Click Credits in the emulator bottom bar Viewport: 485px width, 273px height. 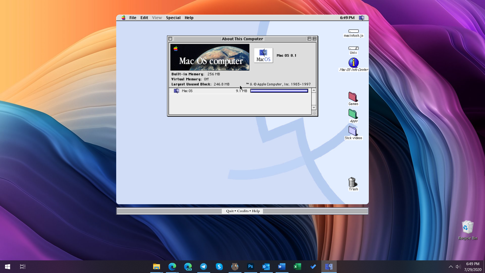click(x=243, y=211)
